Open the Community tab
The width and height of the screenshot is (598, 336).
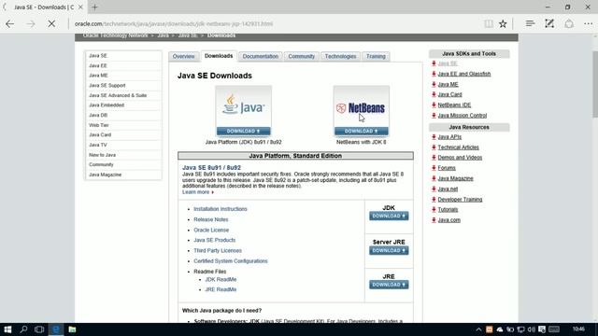pos(301,56)
